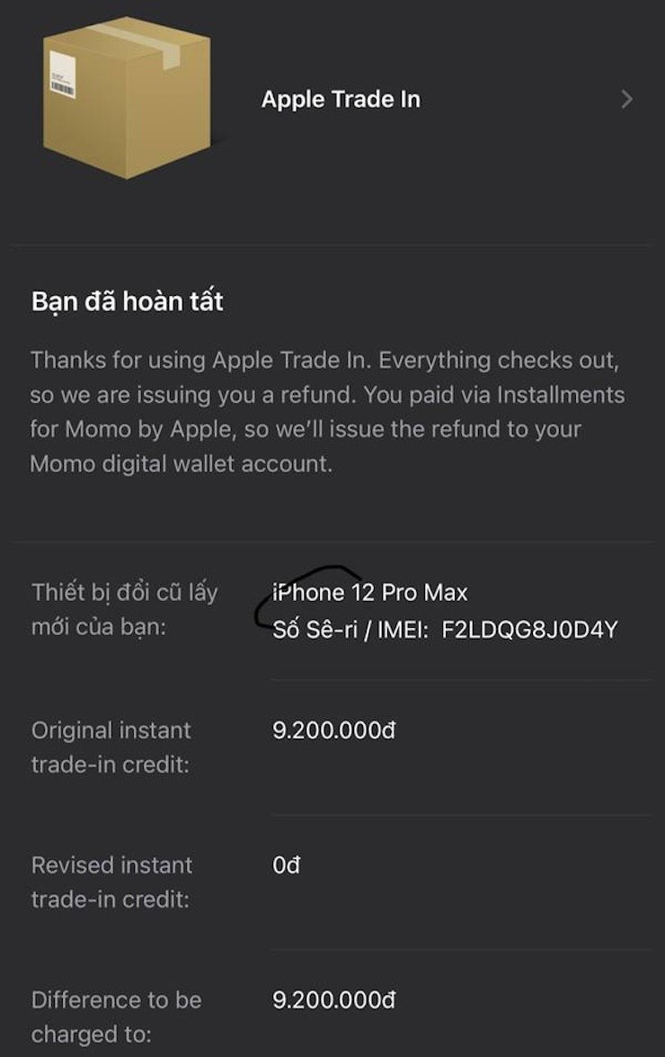Open the Apple Trade In chevron arrow
This screenshot has width=665, height=1057.
tap(626, 99)
